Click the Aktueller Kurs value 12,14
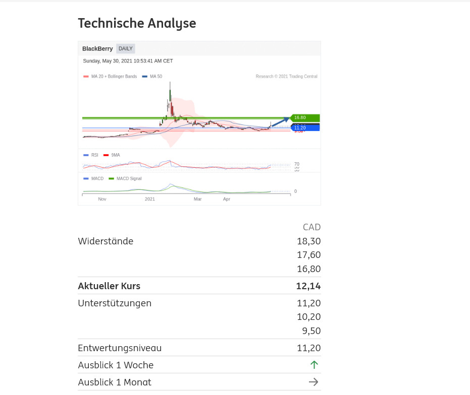470x395 pixels. (x=308, y=286)
